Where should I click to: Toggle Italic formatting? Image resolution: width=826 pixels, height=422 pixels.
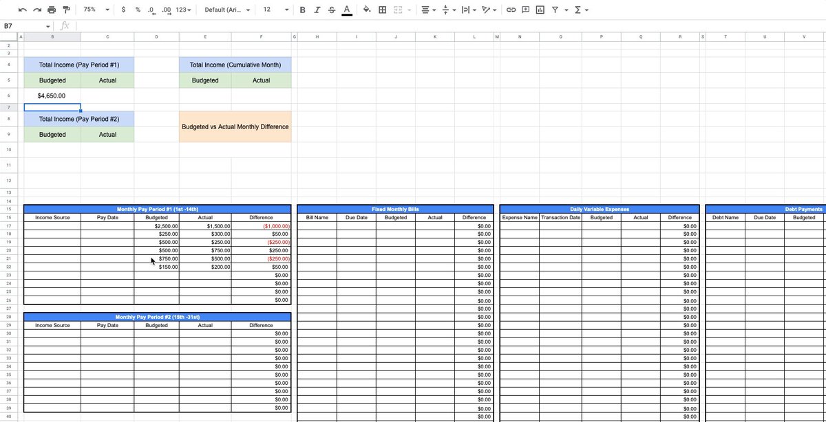coord(317,10)
